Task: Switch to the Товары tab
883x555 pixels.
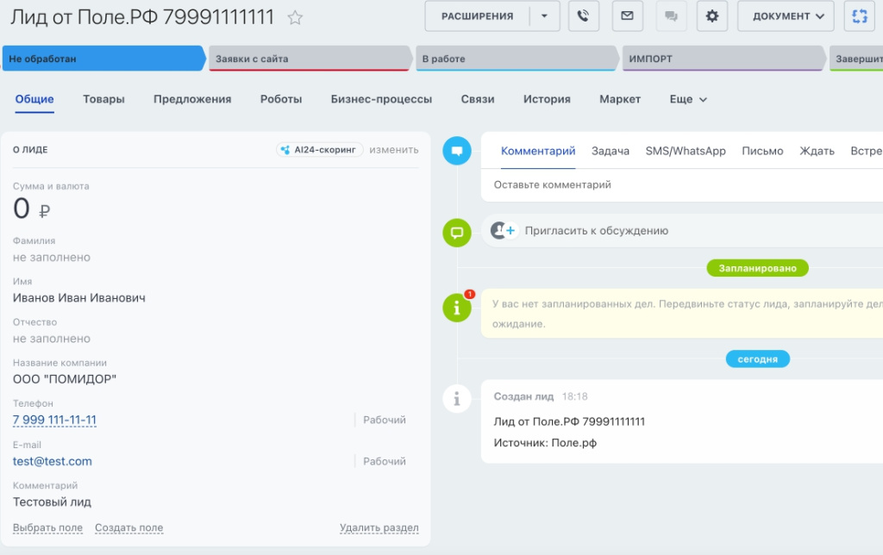Action: pos(103,99)
